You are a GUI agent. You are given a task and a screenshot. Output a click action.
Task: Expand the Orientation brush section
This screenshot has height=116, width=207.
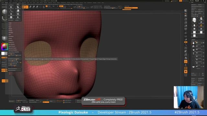(11, 36)
